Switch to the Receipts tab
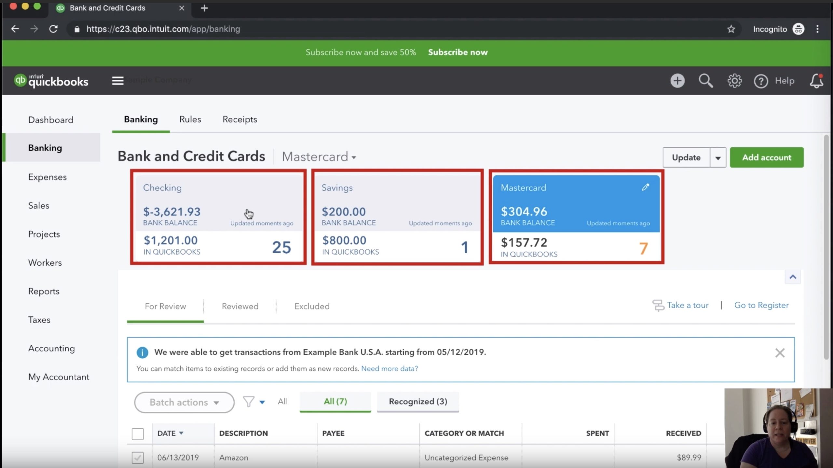This screenshot has height=468, width=833. [x=240, y=119]
